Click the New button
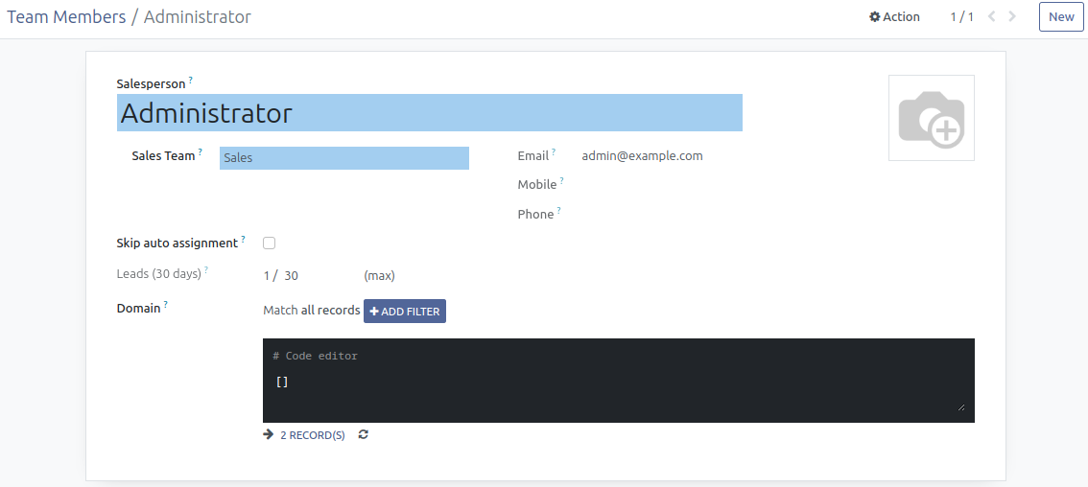This screenshot has width=1088, height=487. click(1060, 16)
